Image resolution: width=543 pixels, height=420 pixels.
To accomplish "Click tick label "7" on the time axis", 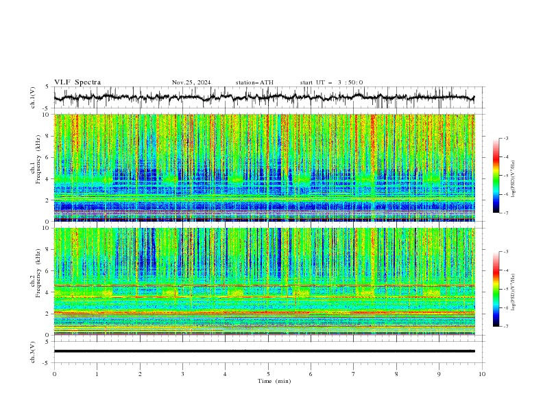I will click(x=354, y=374).
